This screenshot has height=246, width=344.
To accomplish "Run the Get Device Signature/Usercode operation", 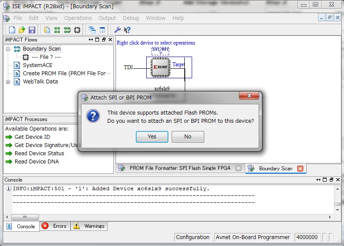I will tap(42, 145).
